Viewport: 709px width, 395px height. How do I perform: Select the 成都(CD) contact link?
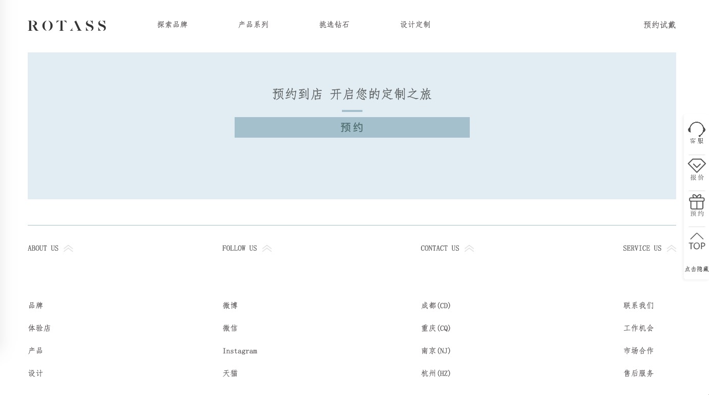(x=436, y=306)
